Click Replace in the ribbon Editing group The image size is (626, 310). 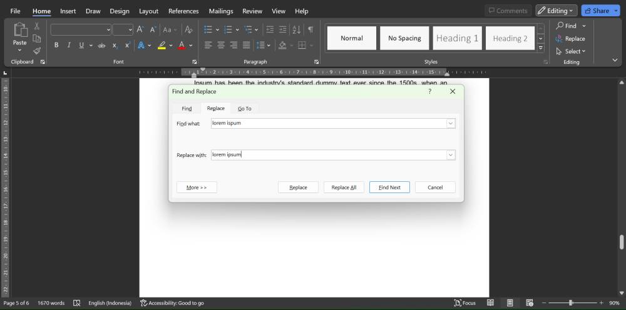570,39
